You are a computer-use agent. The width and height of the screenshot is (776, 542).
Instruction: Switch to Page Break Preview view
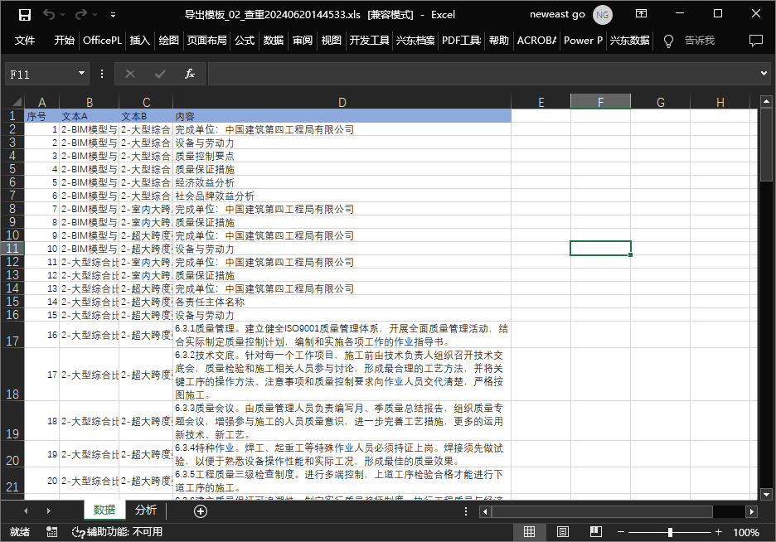594,532
